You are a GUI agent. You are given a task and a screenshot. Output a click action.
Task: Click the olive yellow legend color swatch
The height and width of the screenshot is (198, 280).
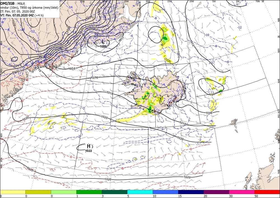[x=38, y=192]
